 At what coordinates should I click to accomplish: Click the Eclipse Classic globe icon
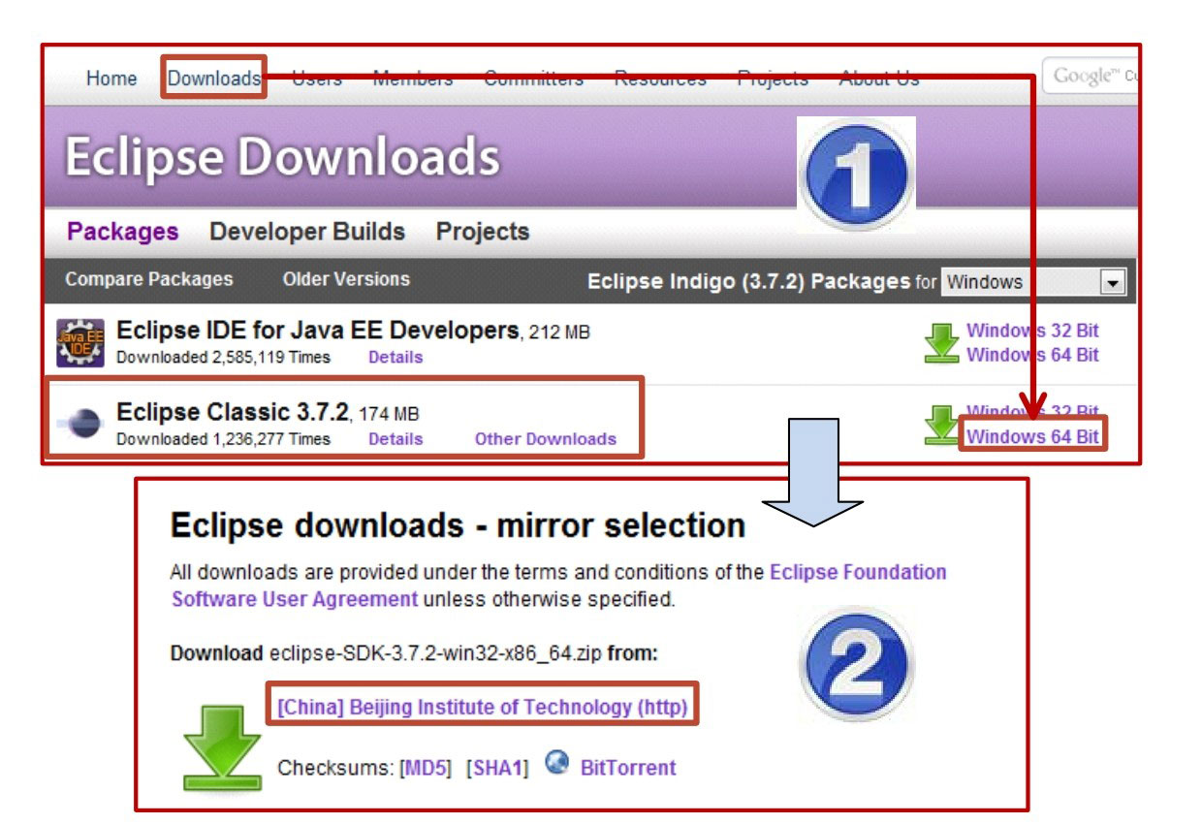pyautogui.click(x=83, y=424)
